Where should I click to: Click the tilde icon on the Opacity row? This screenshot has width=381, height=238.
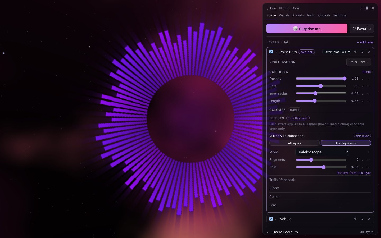coord(368,79)
